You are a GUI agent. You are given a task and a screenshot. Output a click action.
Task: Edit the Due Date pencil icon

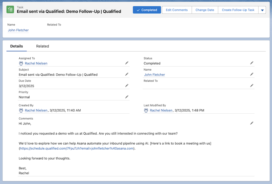[127, 86]
